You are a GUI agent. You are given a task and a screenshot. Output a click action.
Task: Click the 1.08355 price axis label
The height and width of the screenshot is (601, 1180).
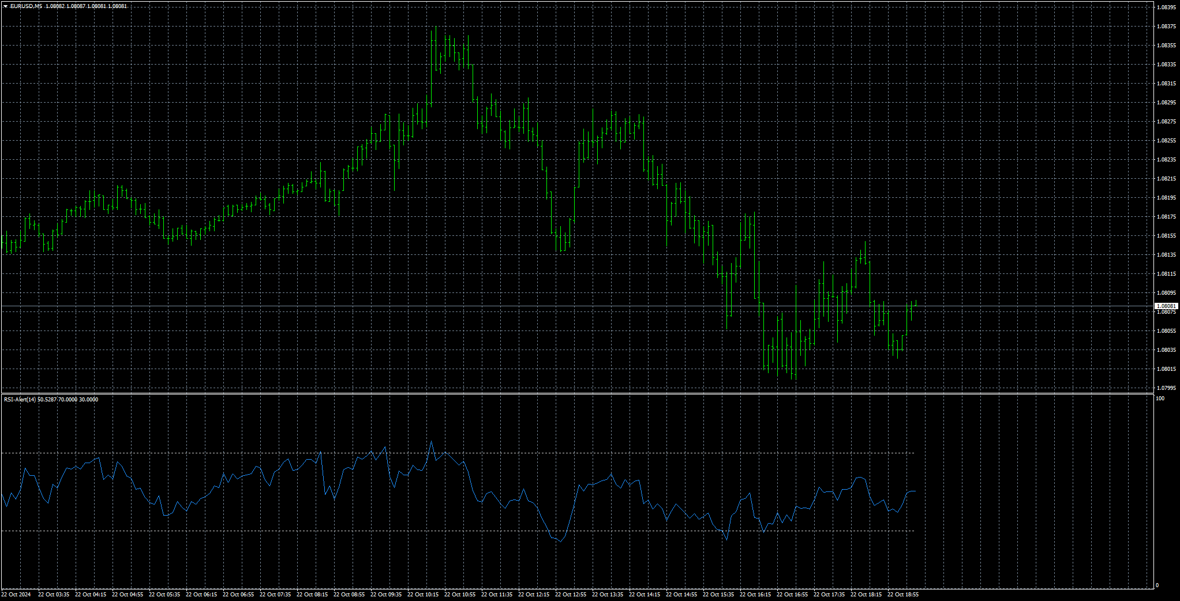coord(1167,46)
